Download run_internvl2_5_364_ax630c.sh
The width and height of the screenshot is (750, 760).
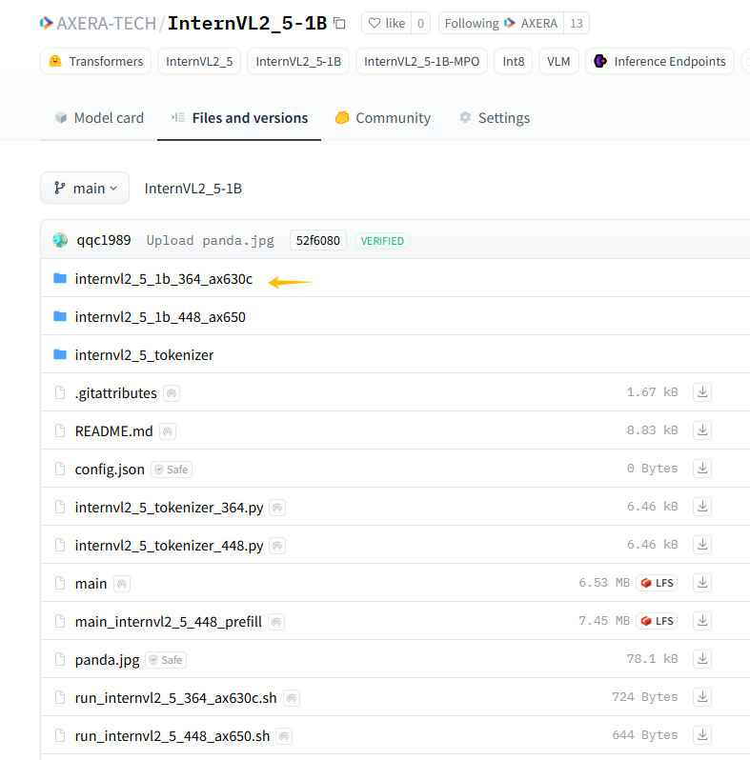point(702,697)
